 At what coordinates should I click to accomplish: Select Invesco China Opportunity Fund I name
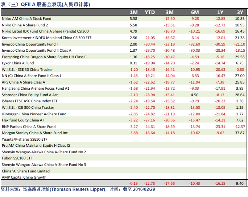[30, 44]
